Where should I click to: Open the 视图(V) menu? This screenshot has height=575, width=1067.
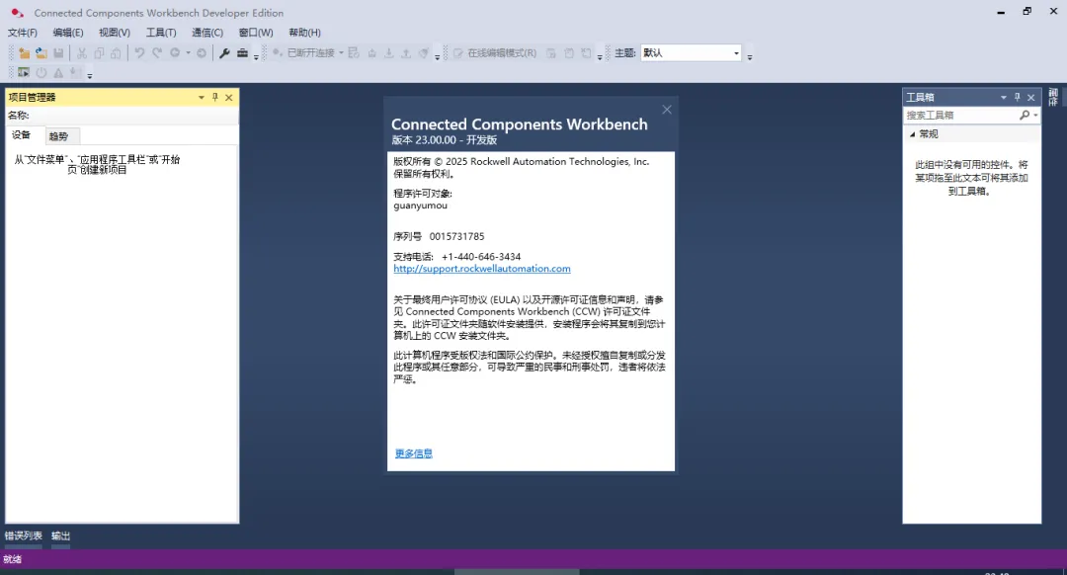(115, 33)
